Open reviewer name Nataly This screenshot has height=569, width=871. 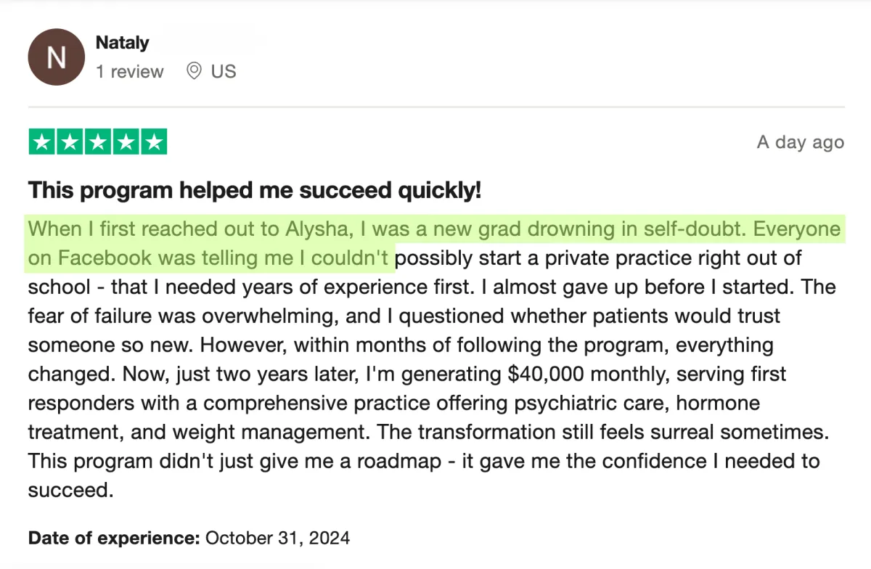[x=122, y=43]
